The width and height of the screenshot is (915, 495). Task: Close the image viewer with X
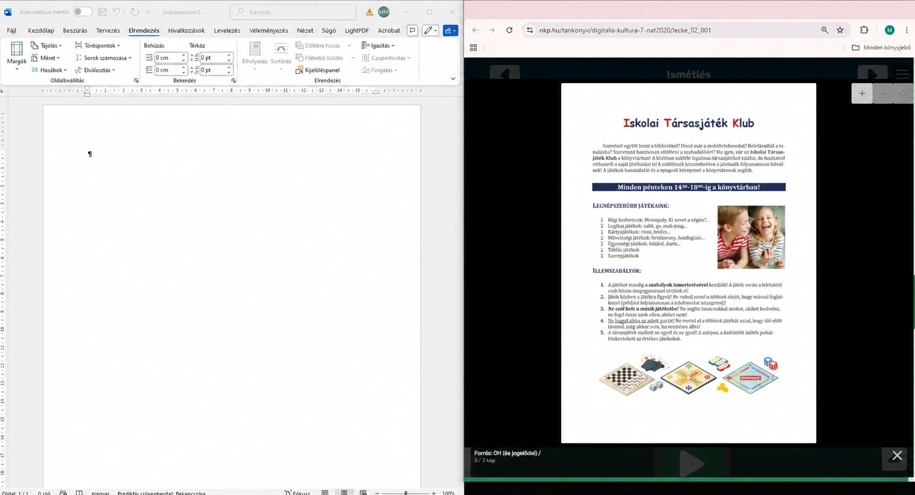click(x=897, y=455)
